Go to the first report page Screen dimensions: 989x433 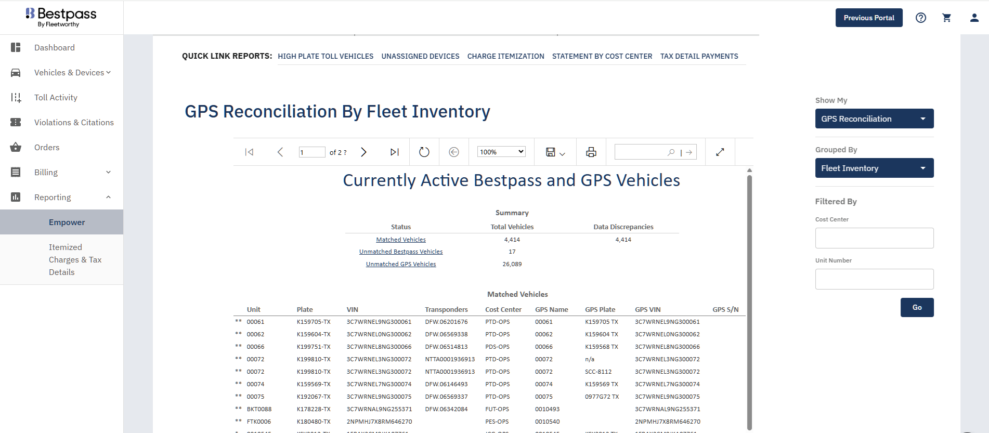coord(249,152)
